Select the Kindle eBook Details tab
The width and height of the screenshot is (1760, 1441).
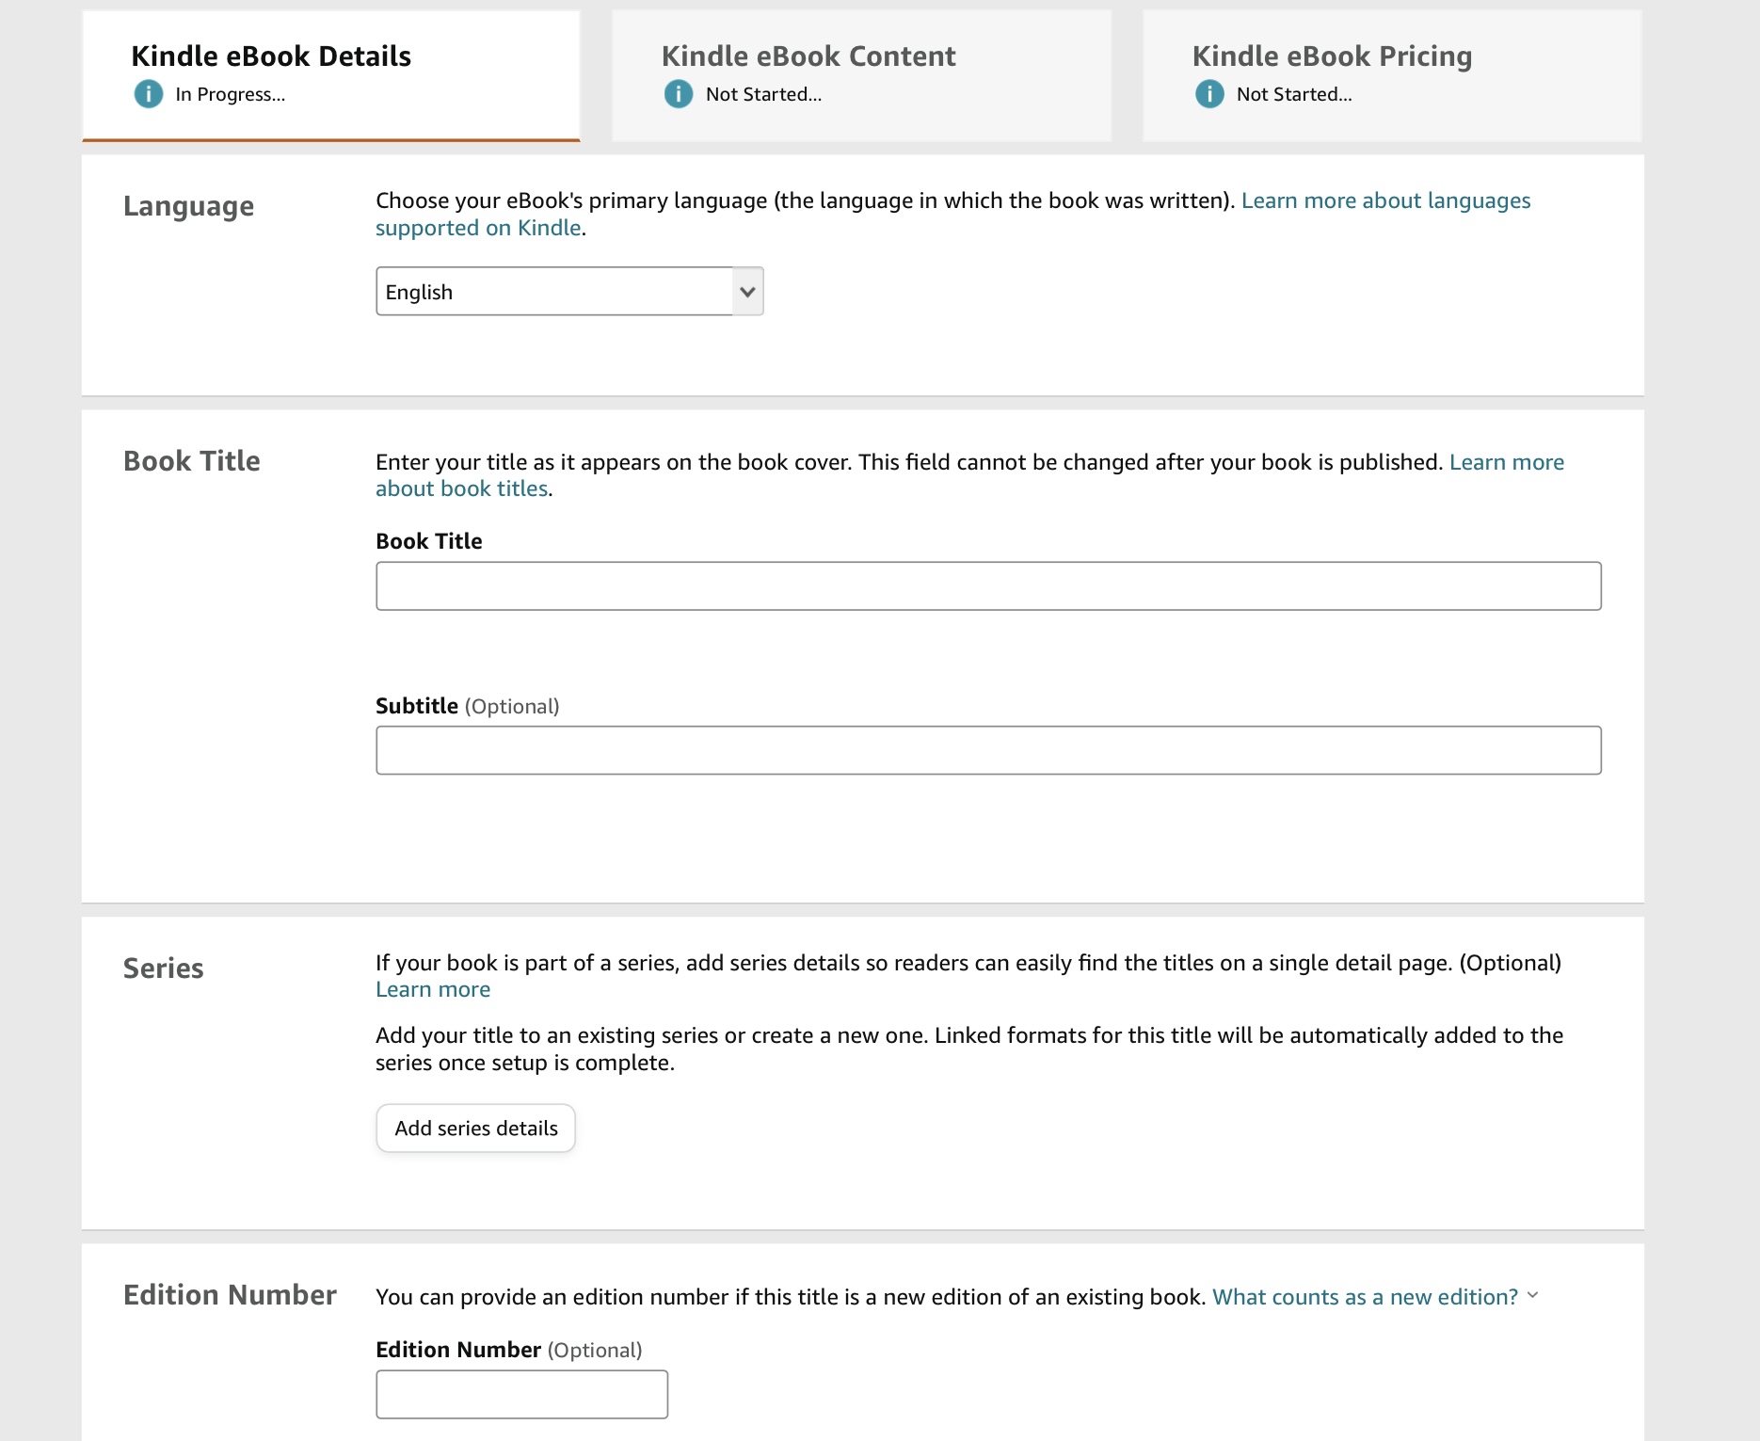coord(330,75)
